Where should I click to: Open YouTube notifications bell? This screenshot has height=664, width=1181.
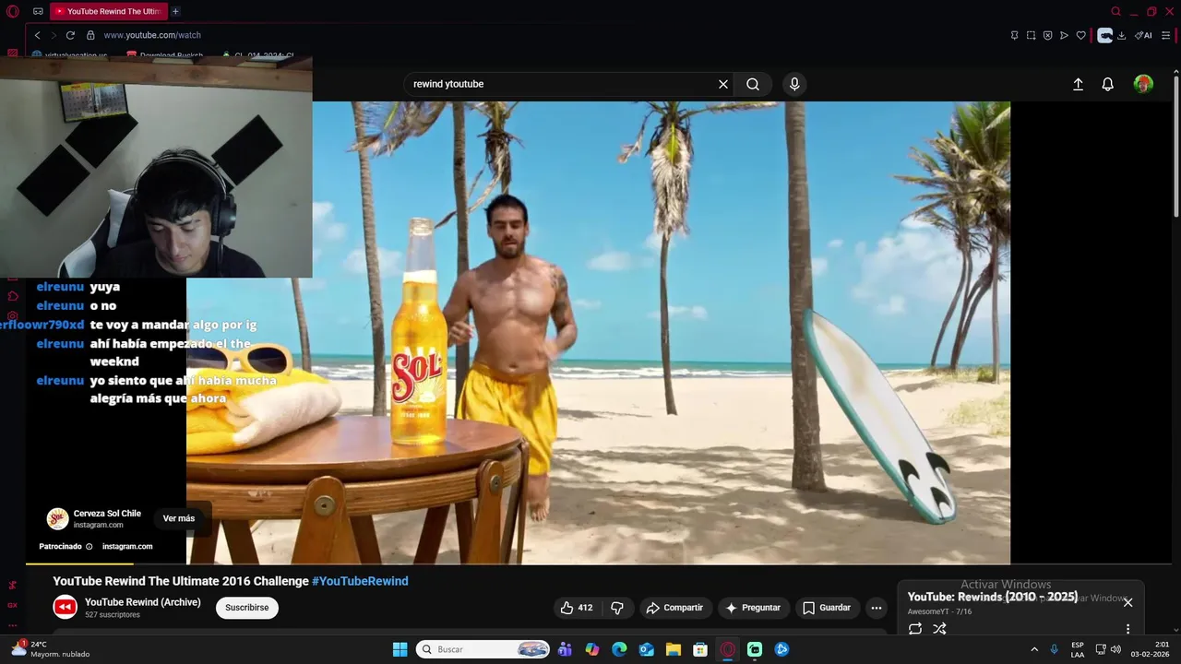[x=1108, y=84]
